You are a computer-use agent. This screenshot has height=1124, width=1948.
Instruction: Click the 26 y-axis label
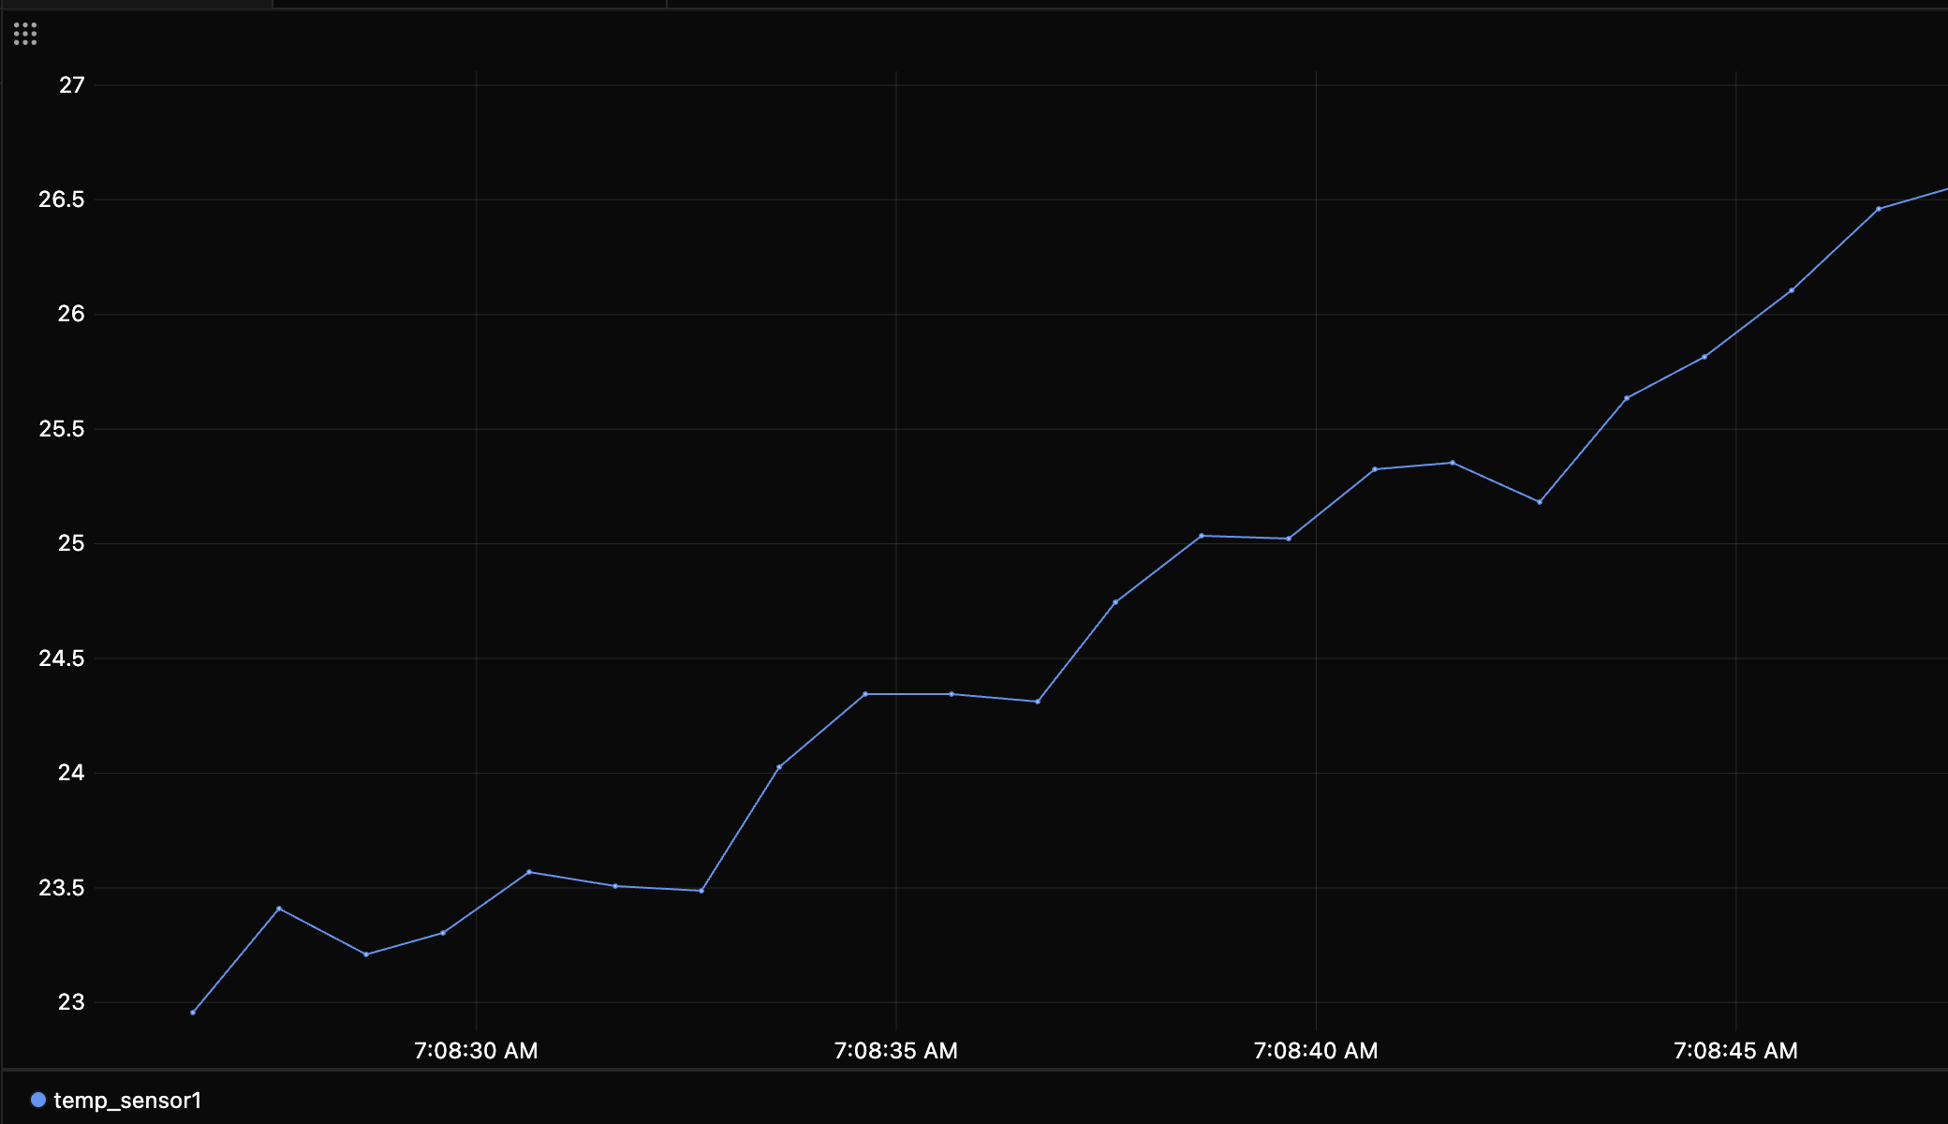(x=72, y=314)
